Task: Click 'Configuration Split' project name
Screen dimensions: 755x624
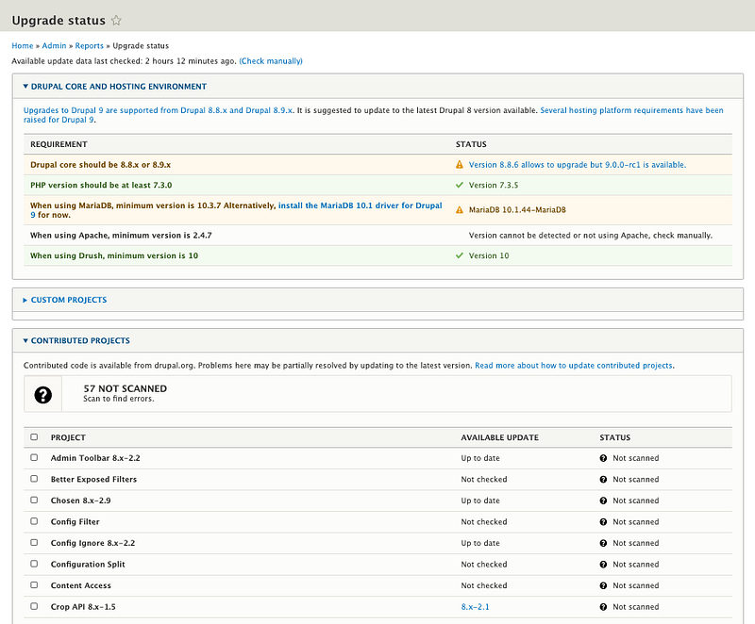Action: coord(88,565)
